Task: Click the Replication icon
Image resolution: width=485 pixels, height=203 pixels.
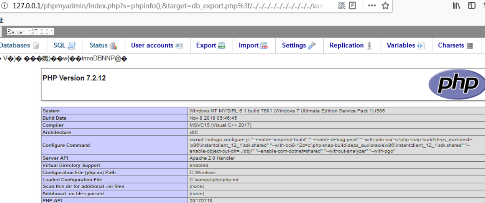Action: pos(369,45)
